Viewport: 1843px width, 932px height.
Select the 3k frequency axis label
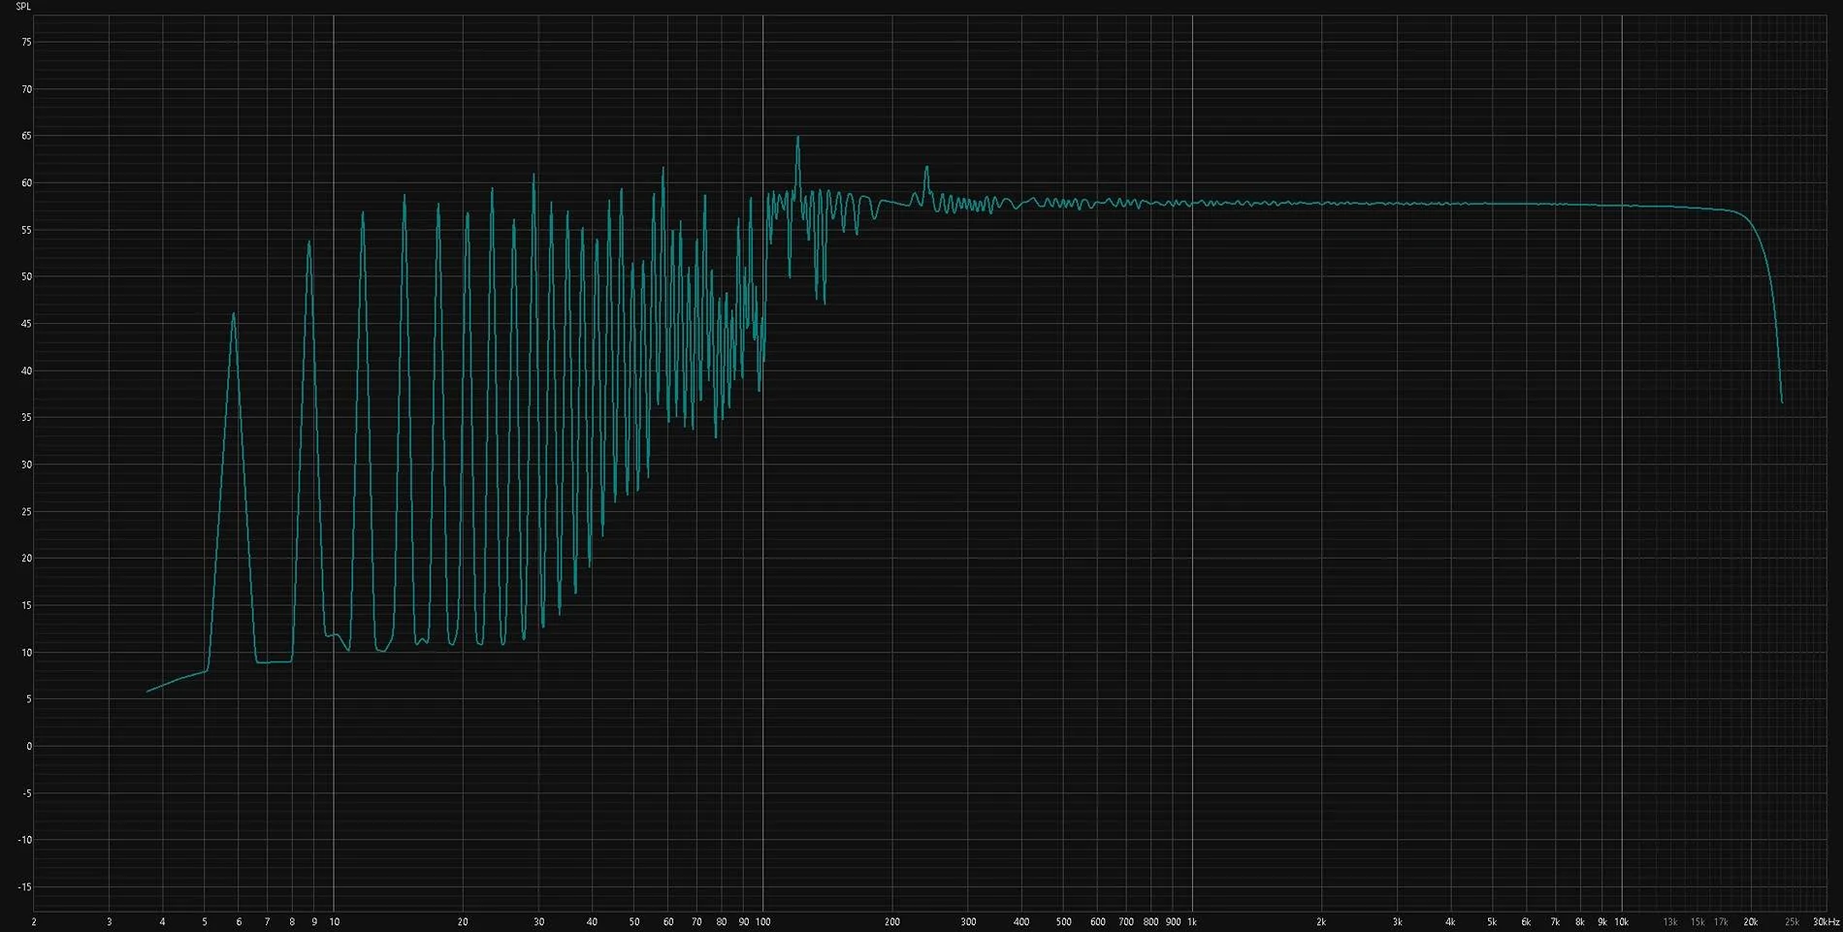(1397, 922)
